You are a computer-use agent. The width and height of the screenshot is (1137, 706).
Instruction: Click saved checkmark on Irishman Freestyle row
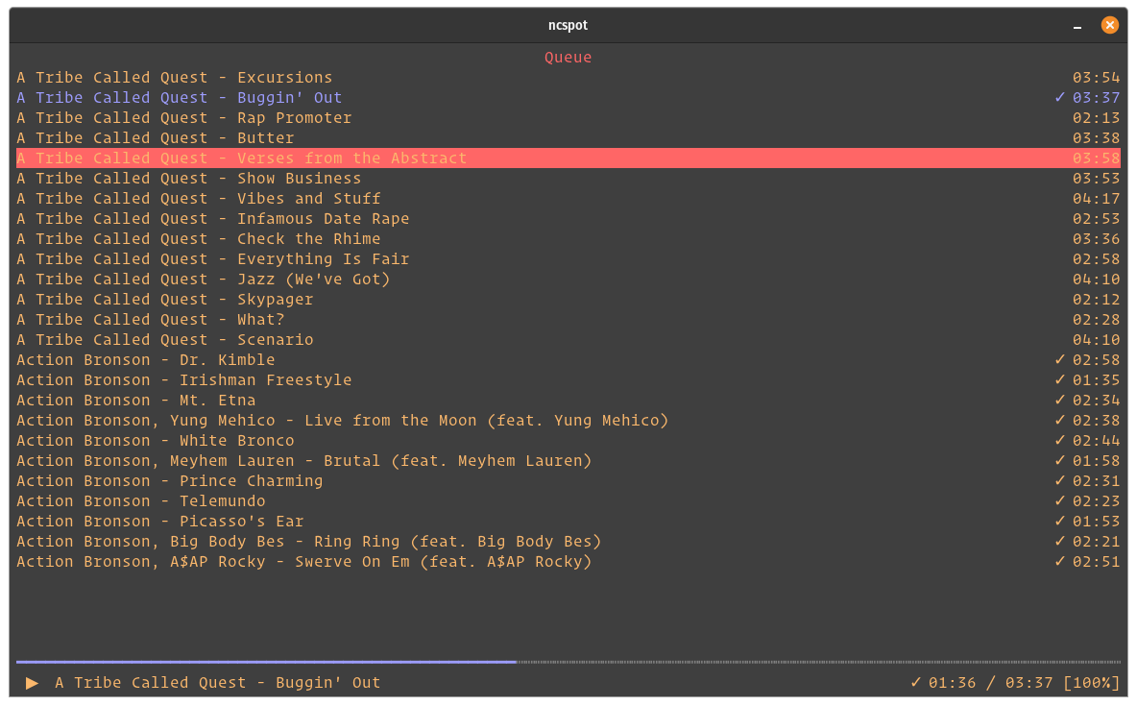1060,379
